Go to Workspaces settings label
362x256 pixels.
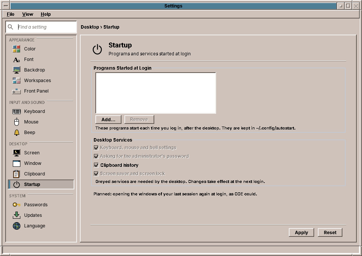37,81
